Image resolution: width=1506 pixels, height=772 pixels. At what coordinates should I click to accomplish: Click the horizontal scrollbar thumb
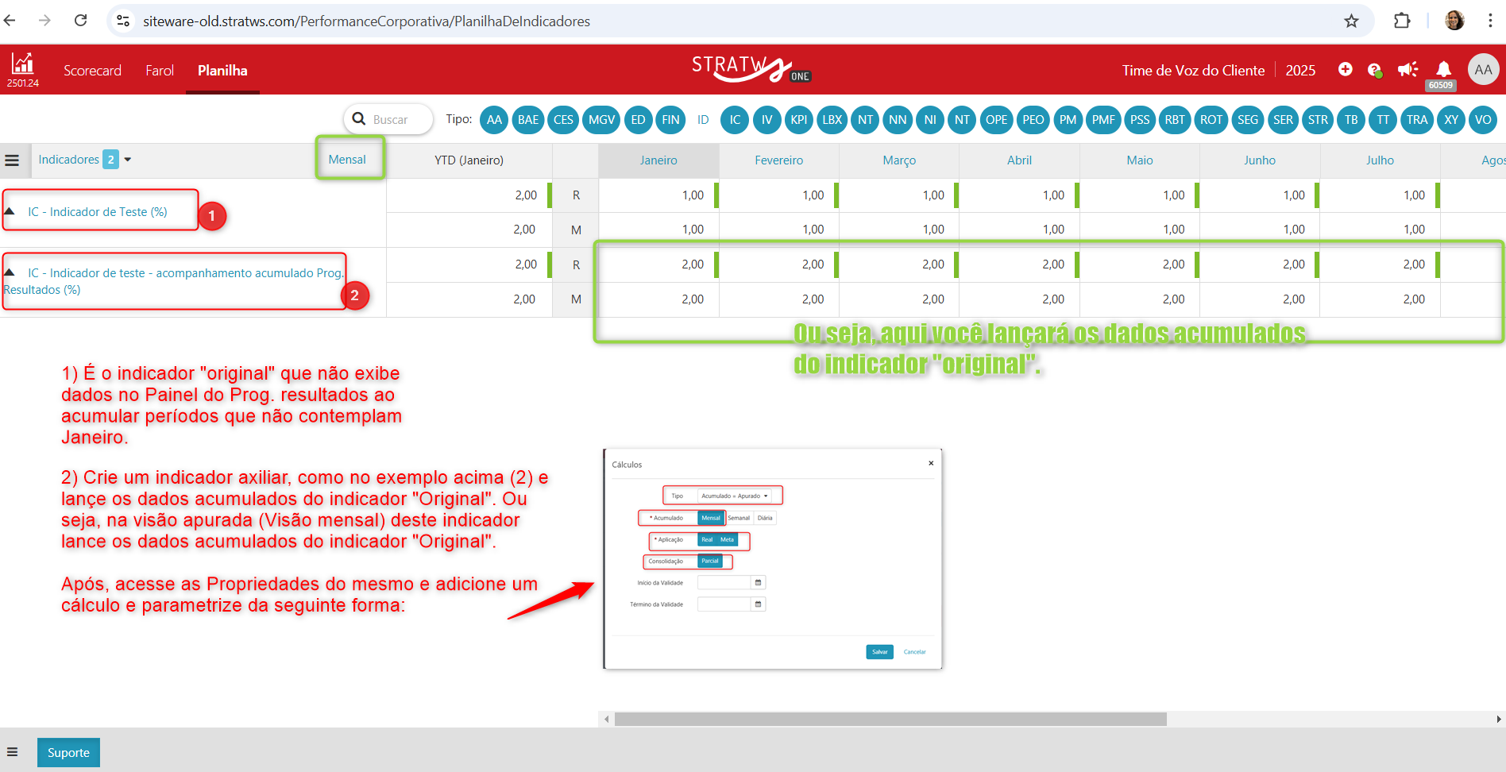[x=890, y=719]
